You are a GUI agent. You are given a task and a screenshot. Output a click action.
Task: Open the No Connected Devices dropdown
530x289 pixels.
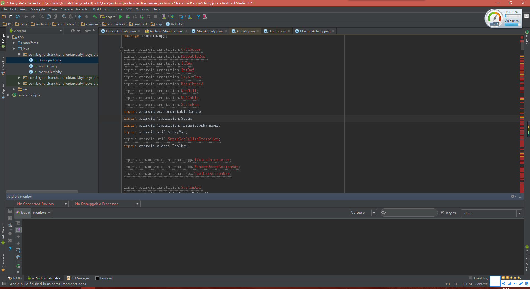pyautogui.click(x=41, y=204)
